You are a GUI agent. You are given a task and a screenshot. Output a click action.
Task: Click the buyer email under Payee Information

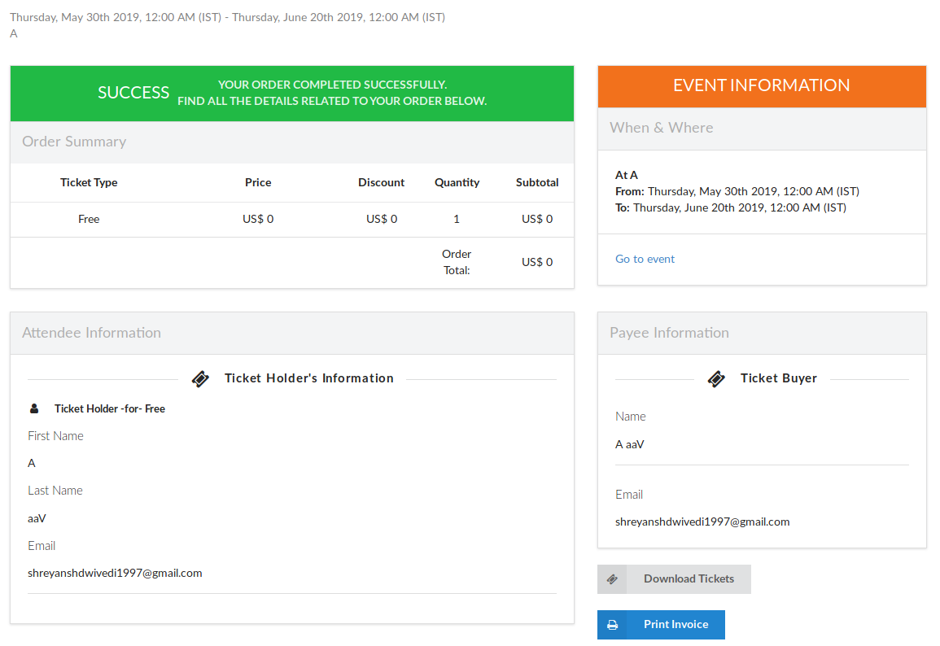702,522
